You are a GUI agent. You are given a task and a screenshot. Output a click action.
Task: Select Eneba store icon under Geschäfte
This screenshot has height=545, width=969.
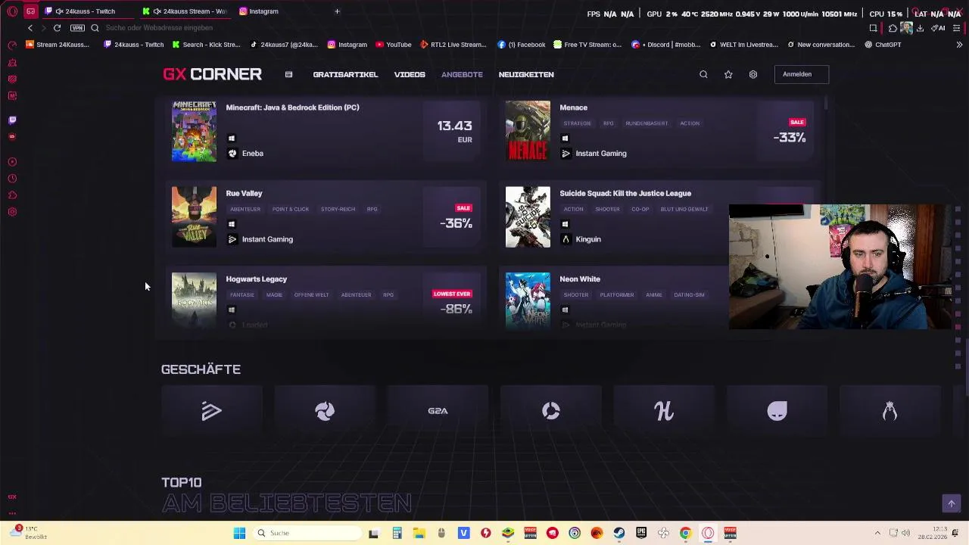pyautogui.click(x=325, y=411)
